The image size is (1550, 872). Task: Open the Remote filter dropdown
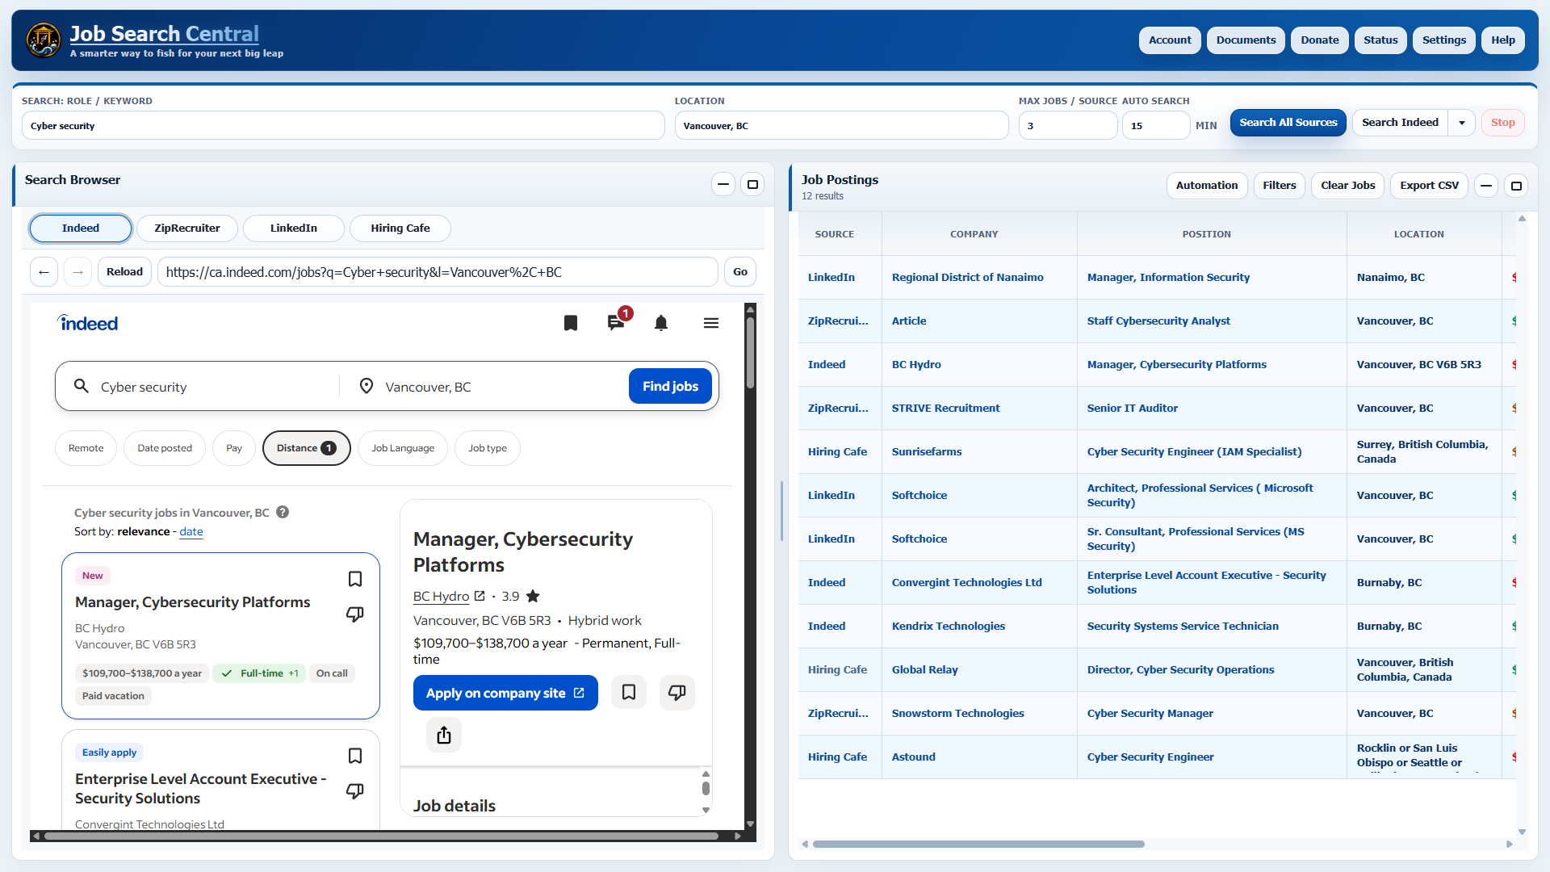(86, 448)
